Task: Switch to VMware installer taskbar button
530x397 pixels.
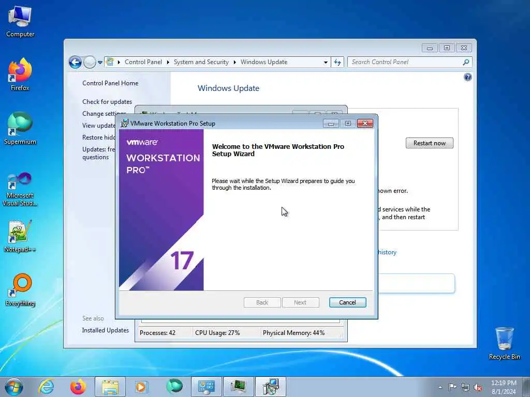Action: (270, 387)
